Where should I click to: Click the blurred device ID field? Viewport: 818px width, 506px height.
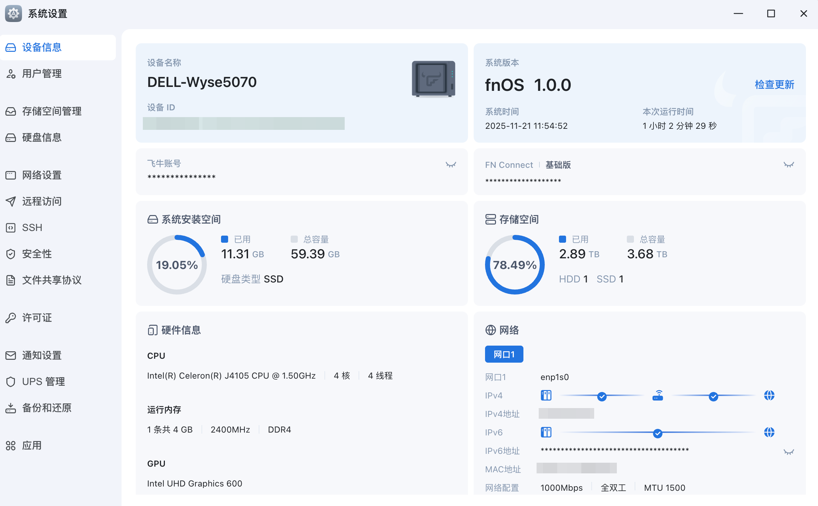click(x=244, y=123)
